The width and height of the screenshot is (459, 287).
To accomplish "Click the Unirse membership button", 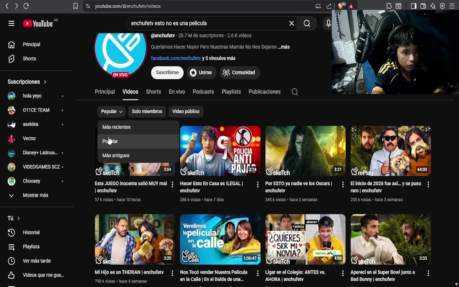I will pos(201,73).
